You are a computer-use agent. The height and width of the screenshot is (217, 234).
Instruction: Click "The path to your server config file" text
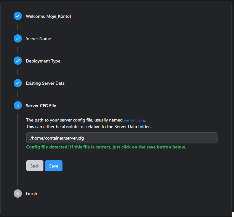(x=75, y=120)
